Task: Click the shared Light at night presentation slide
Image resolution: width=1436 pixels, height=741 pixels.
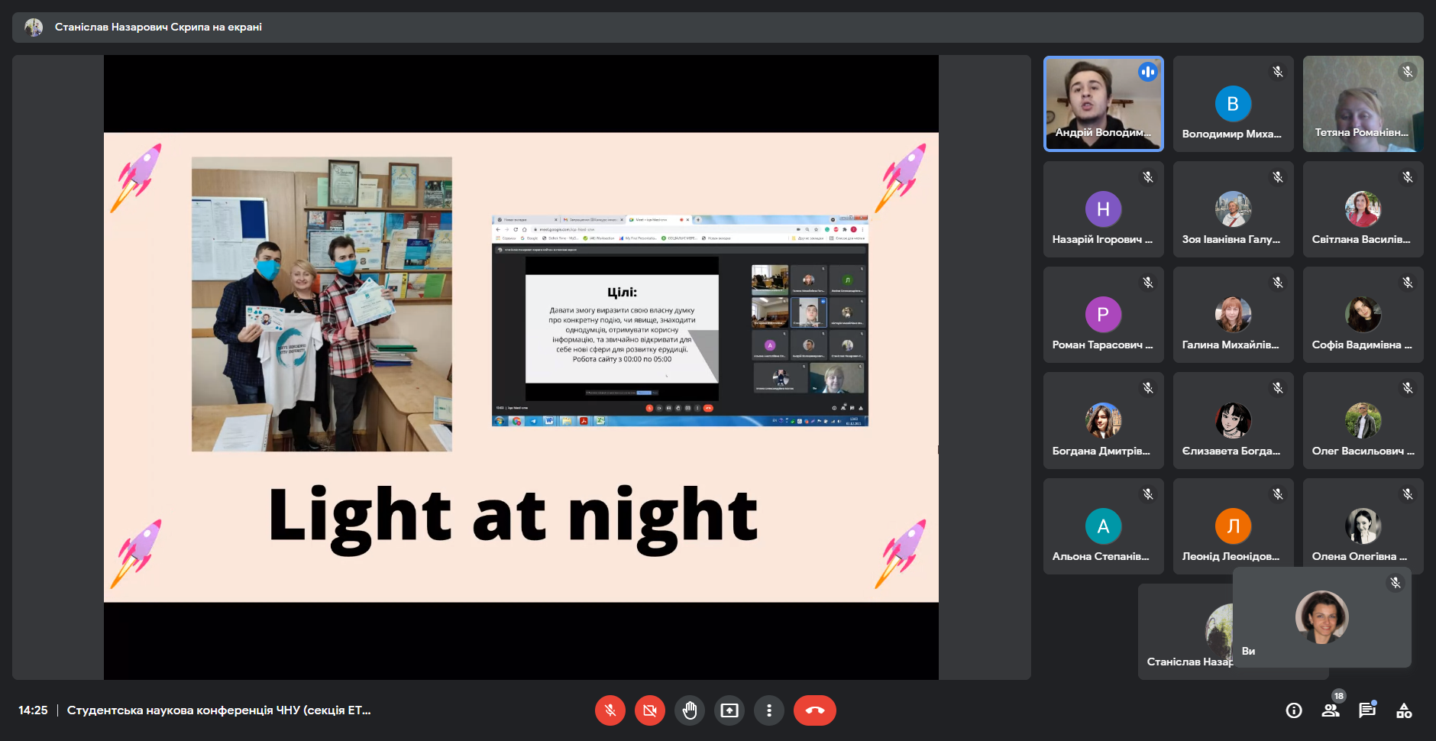Action: click(521, 367)
